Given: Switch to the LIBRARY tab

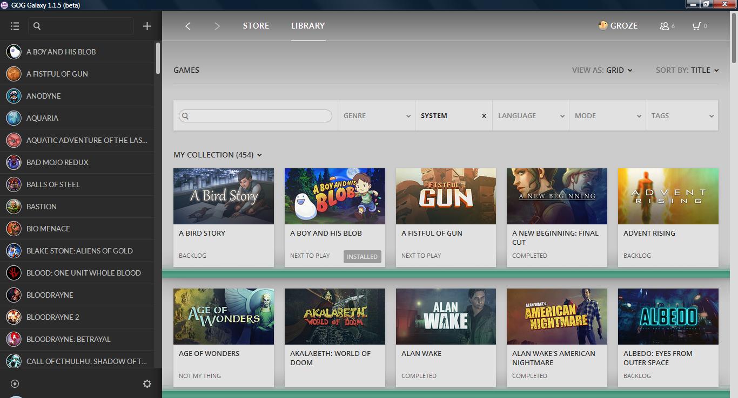Looking at the screenshot, I should coord(308,25).
